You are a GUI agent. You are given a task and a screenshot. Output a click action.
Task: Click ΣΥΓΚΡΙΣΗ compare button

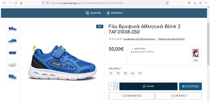[179, 96]
